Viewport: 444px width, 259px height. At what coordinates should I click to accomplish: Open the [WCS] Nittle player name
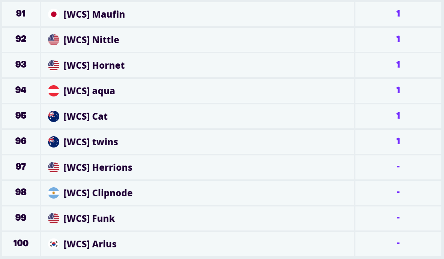[91, 40]
